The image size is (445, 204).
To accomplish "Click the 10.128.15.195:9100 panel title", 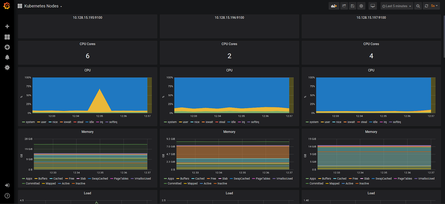I will (x=88, y=17).
